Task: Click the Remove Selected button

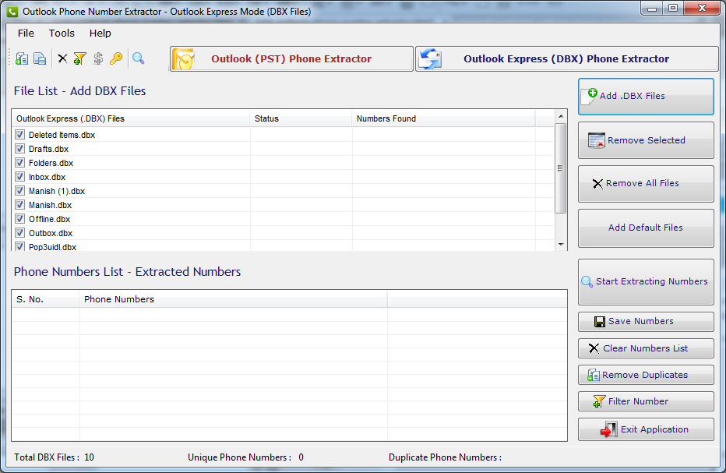Action: (x=646, y=140)
